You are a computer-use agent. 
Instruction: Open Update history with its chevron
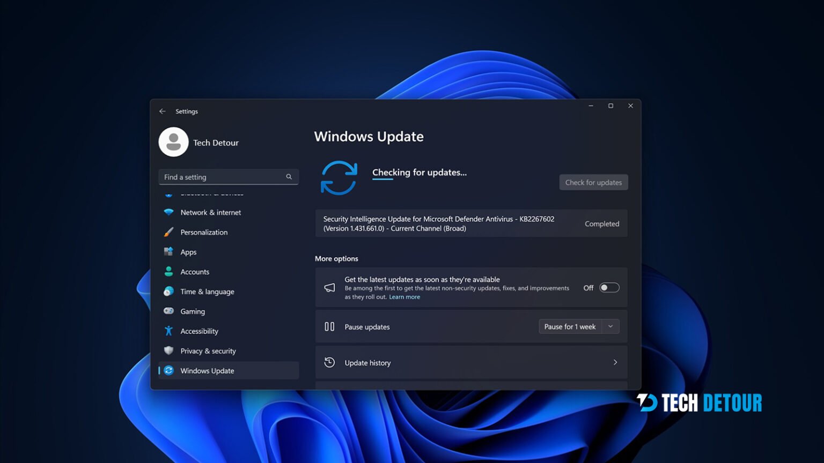[x=615, y=362]
